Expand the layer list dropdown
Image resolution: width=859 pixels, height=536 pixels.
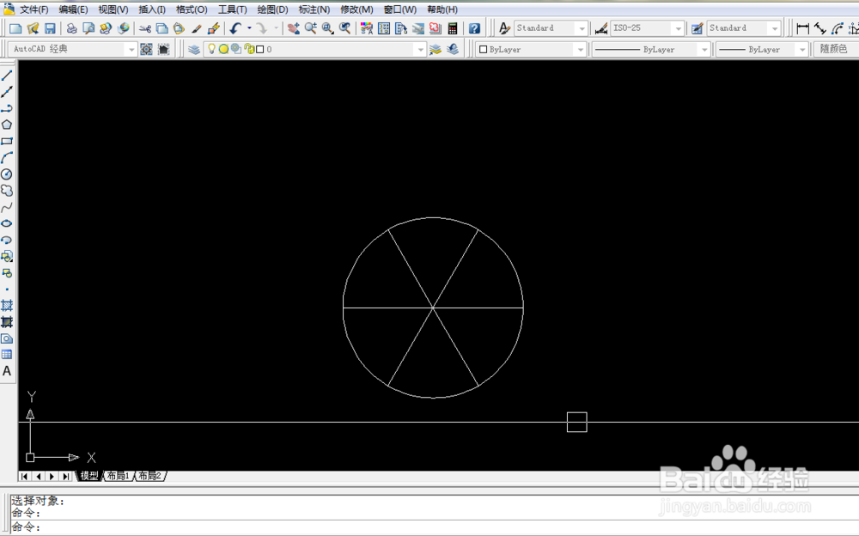420,49
